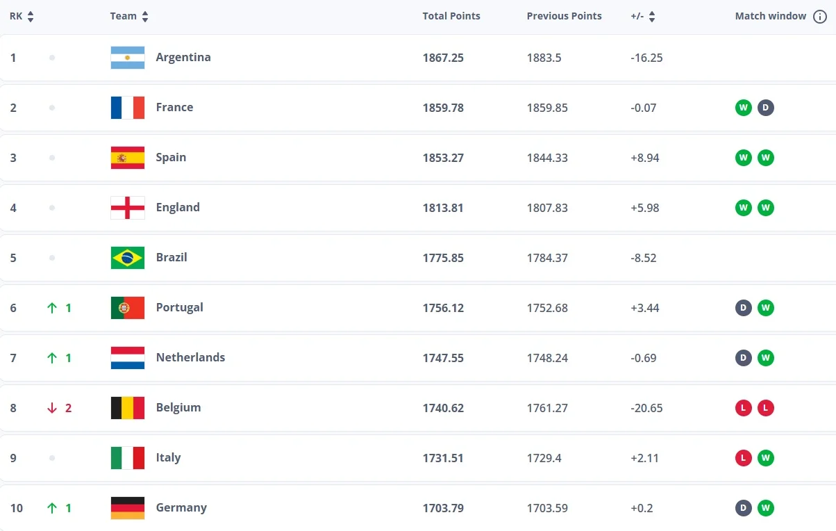Open the Netherlands team link
Image resolution: width=836 pixels, height=531 pixels.
(x=190, y=357)
